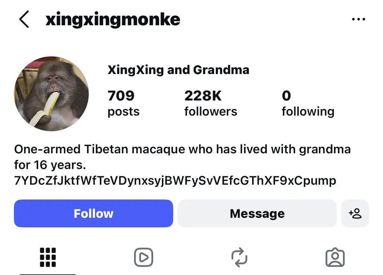The width and height of the screenshot is (383, 275).
Task: Switch to the posts grid tab
Action: (48, 257)
